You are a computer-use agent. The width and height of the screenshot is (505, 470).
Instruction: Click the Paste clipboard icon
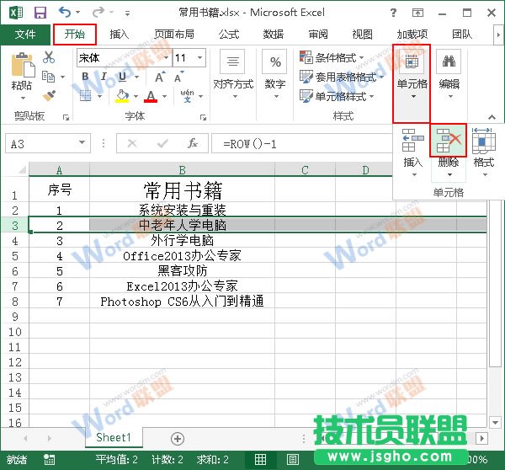pyautogui.click(x=23, y=67)
